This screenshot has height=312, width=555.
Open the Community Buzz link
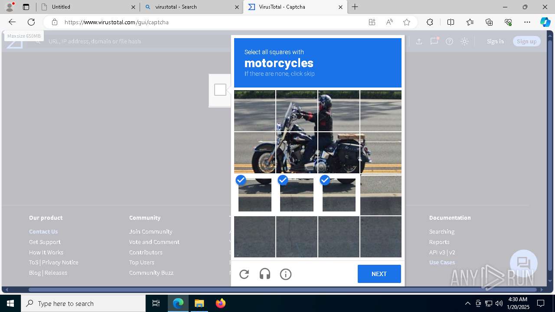coord(151,273)
